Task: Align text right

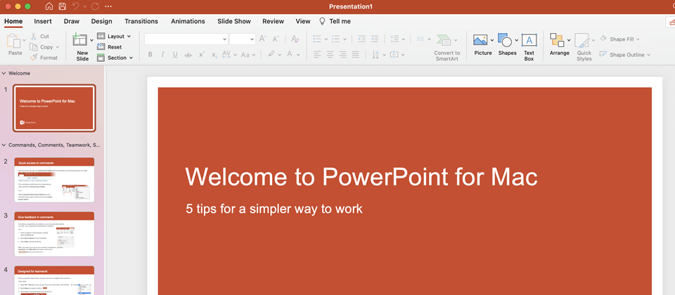Action: [342, 55]
